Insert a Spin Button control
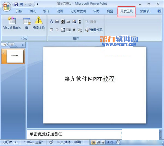164x146 pixels. (x=63, y=21)
